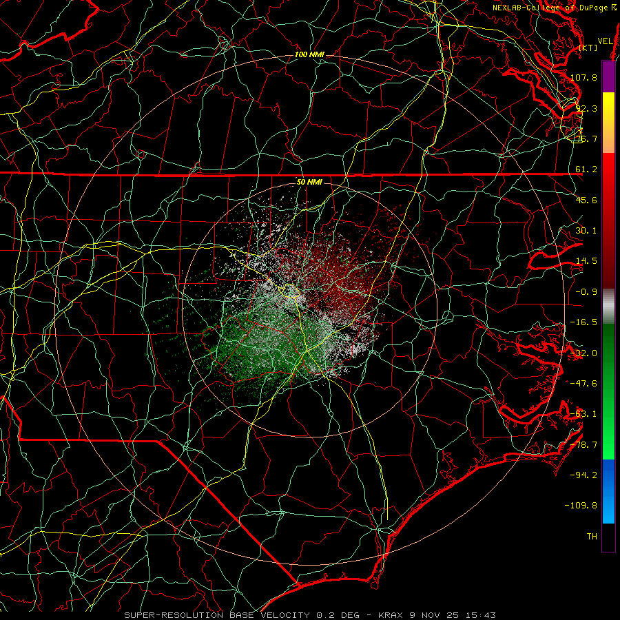620x620 pixels.
Task: Click the yellow-orange segment of the color bar
Action: coord(608,123)
